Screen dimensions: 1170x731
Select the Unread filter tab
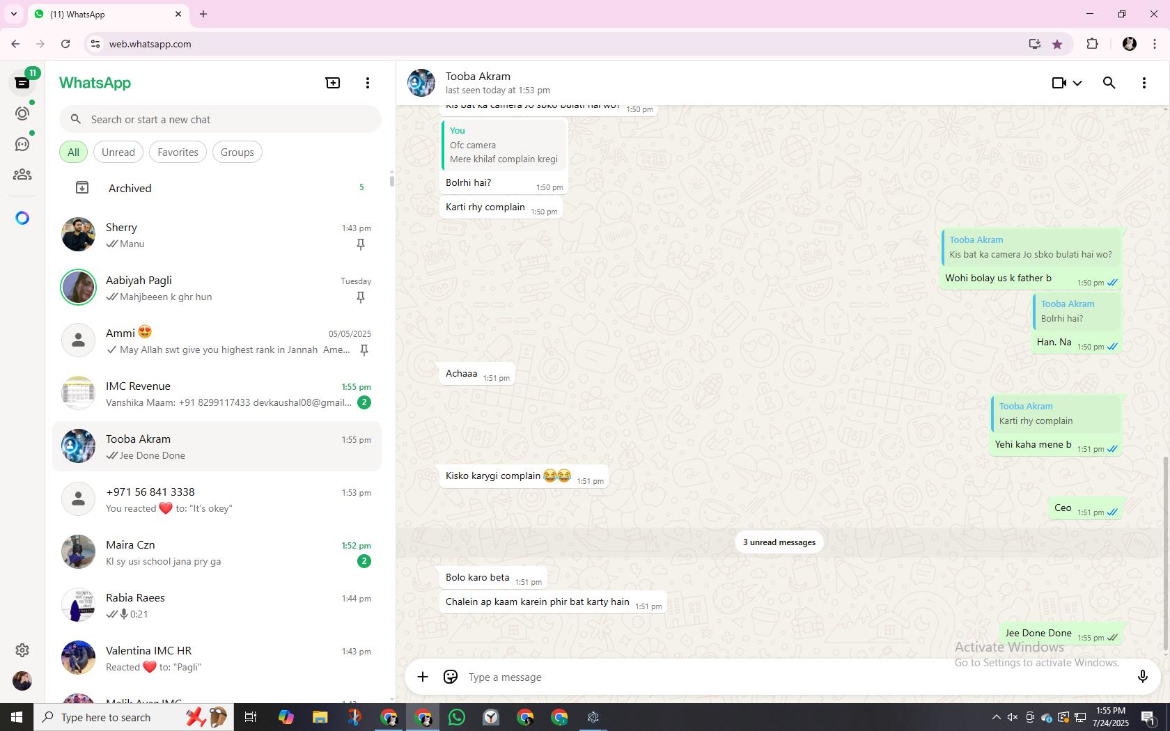[x=118, y=152]
